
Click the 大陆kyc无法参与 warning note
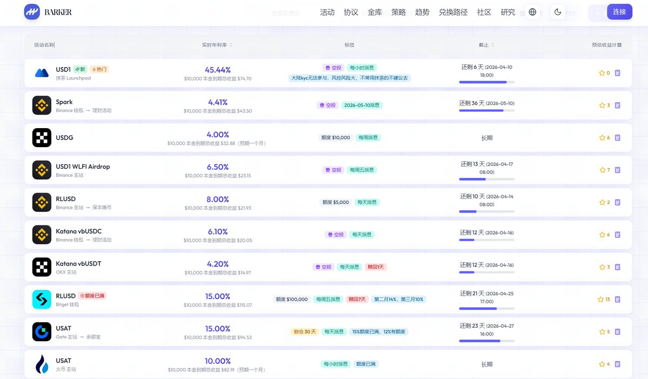tap(349, 78)
